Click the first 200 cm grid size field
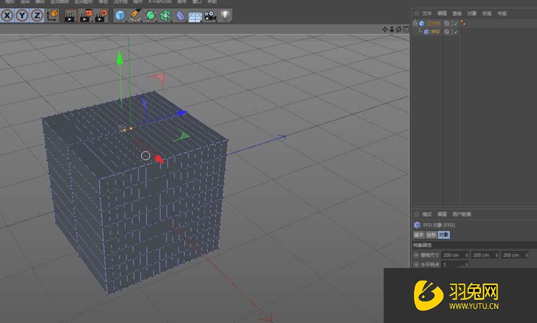The width and height of the screenshot is (537, 323). pos(453,255)
